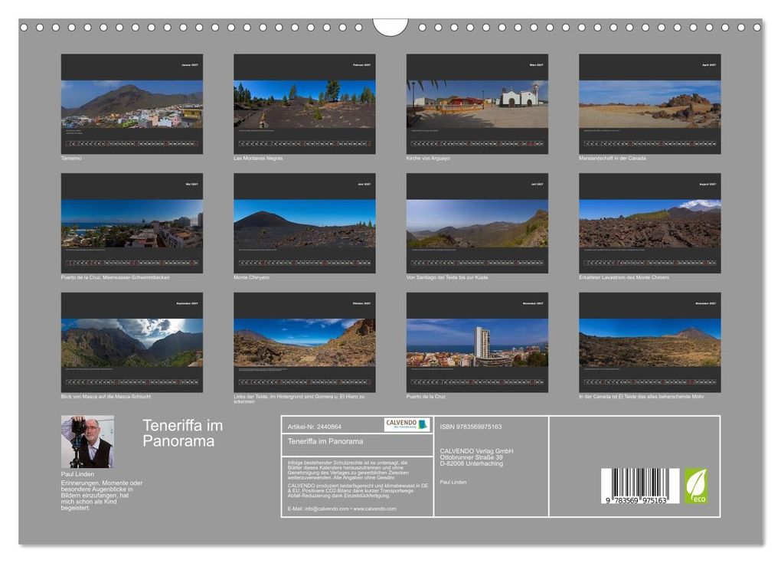
Task: Click the 'Von Santiago del Teide bis zur Küste' caption
Action: click(x=447, y=277)
